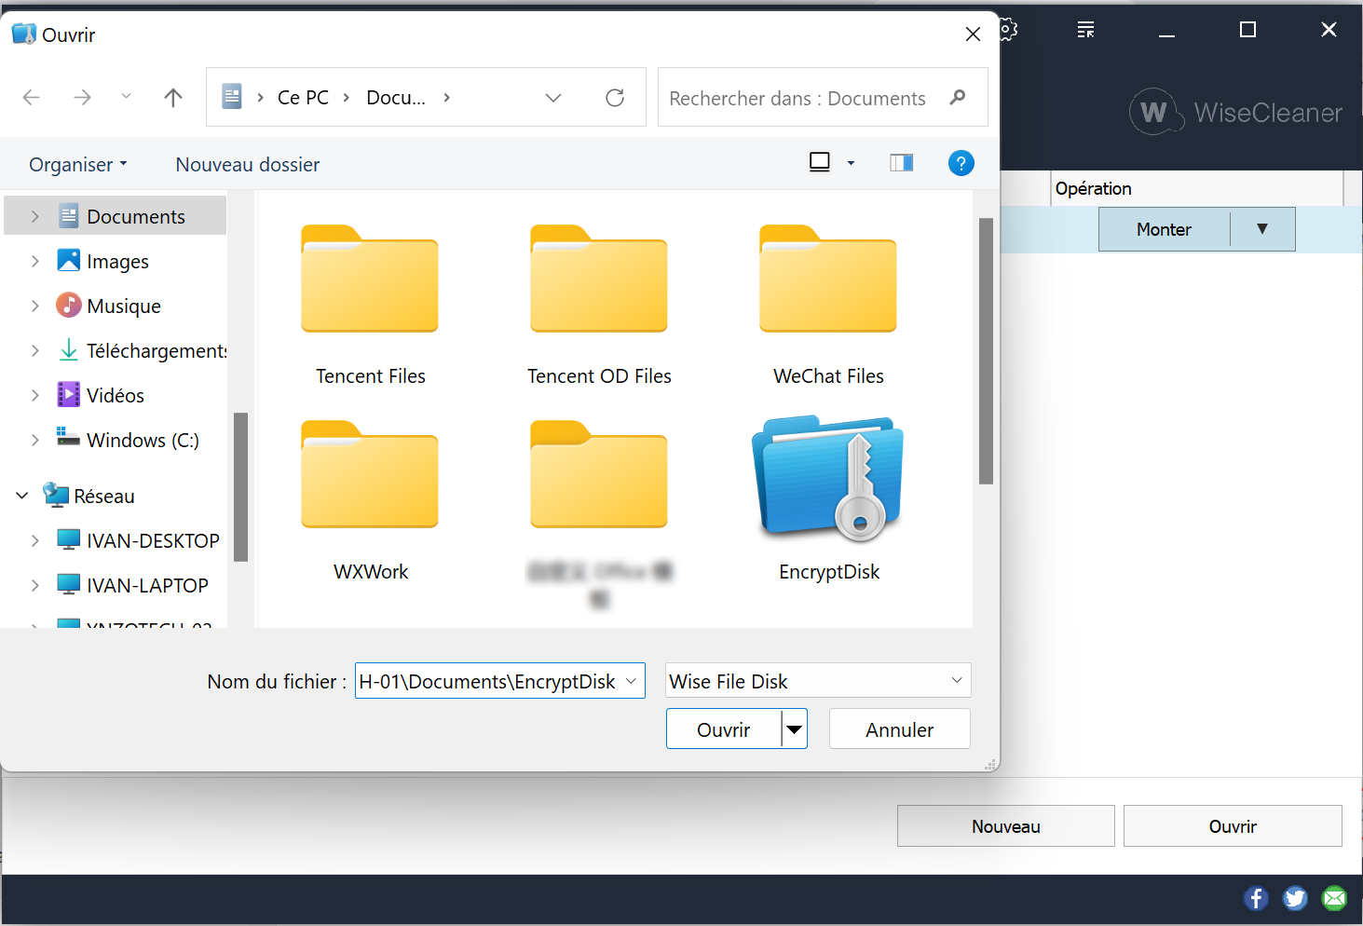Focus the Rechercher dans : Documents field
This screenshot has width=1363, height=926.
pos(823,97)
